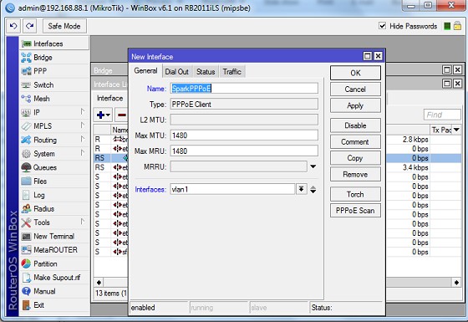Open the Manual help icon
The image size is (468, 322).
point(26,291)
